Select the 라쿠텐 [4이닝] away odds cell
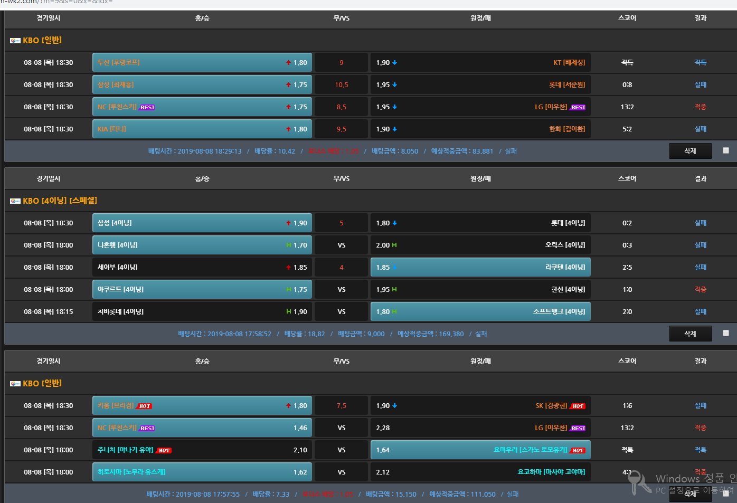This screenshot has height=503, width=737. (x=480, y=268)
